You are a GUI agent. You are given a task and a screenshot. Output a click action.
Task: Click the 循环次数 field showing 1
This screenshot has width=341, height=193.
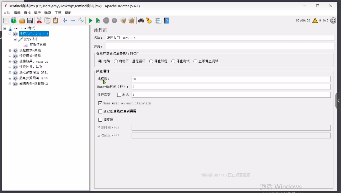pyautogui.click(x=231, y=95)
